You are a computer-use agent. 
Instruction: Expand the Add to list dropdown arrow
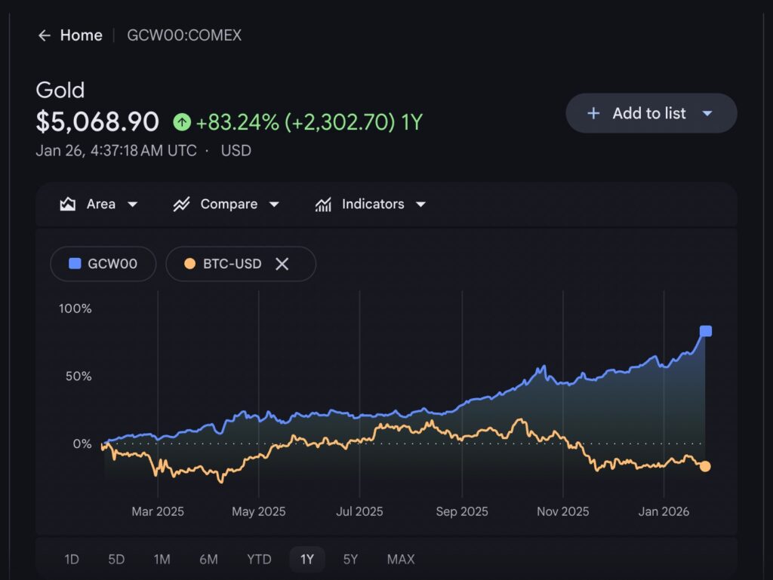708,113
